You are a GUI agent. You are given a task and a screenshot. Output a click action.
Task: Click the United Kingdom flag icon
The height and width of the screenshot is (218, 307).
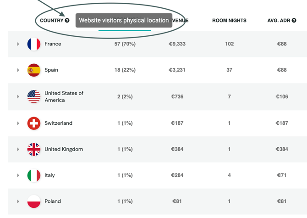[34, 149]
